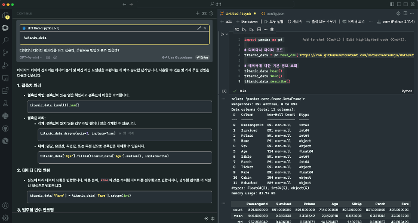
Task: Execute this cell and those below
Action: pyautogui.click(x=251, y=29)
